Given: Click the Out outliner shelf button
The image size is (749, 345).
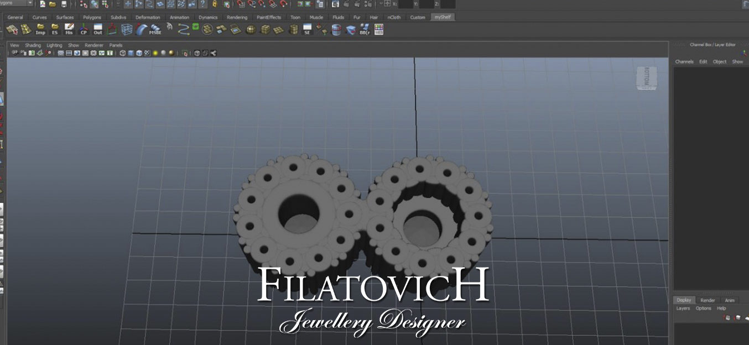Looking at the screenshot, I should point(98,29).
